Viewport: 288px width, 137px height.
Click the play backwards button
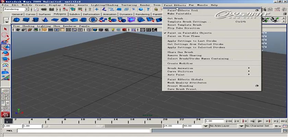pos(252,121)
